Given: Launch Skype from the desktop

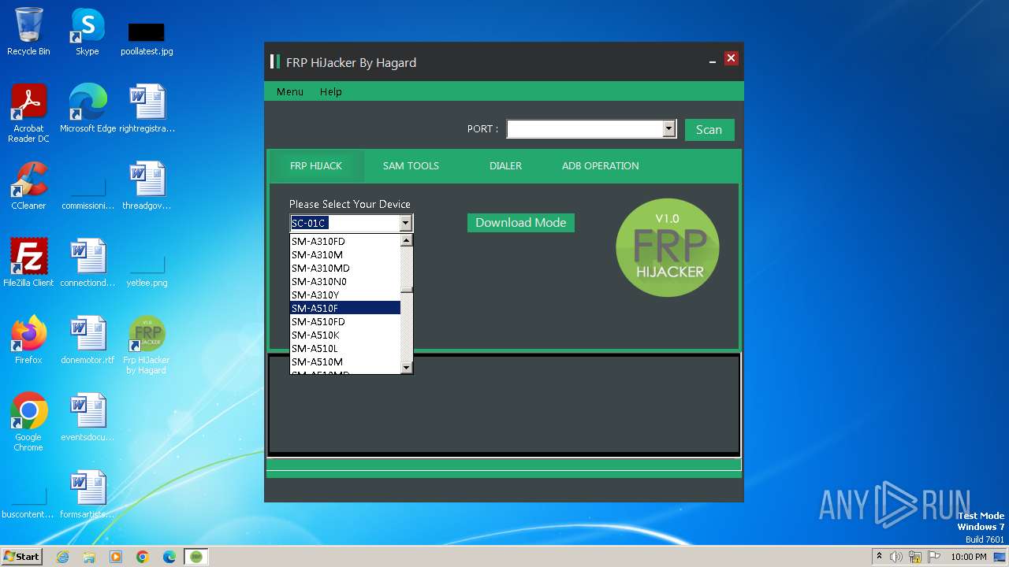Looking at the screenshot, I should click(x=87, y=31).
